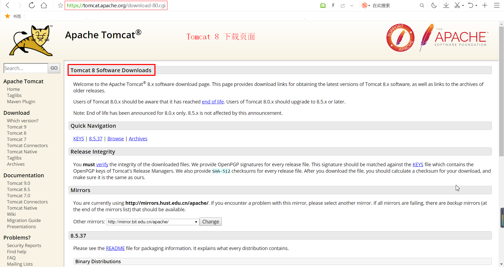The width and height of the screenshot is (504, 267).
Task: Click the Tomcat cat logo
Action: (x=31, y=40)
